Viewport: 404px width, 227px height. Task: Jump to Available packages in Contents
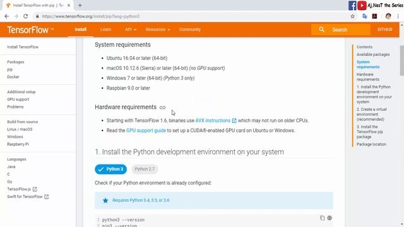tap(373, 55)
